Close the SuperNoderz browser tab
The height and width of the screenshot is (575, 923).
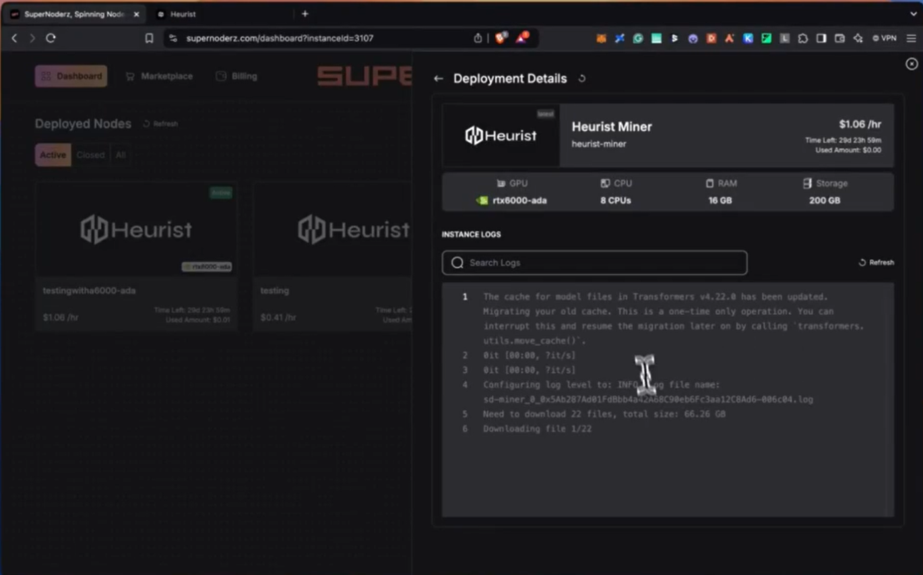coord(136,14)
